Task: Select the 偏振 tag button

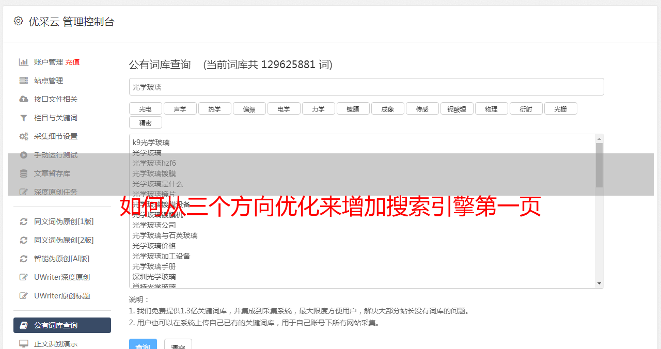Action: [x=249, y=109]
